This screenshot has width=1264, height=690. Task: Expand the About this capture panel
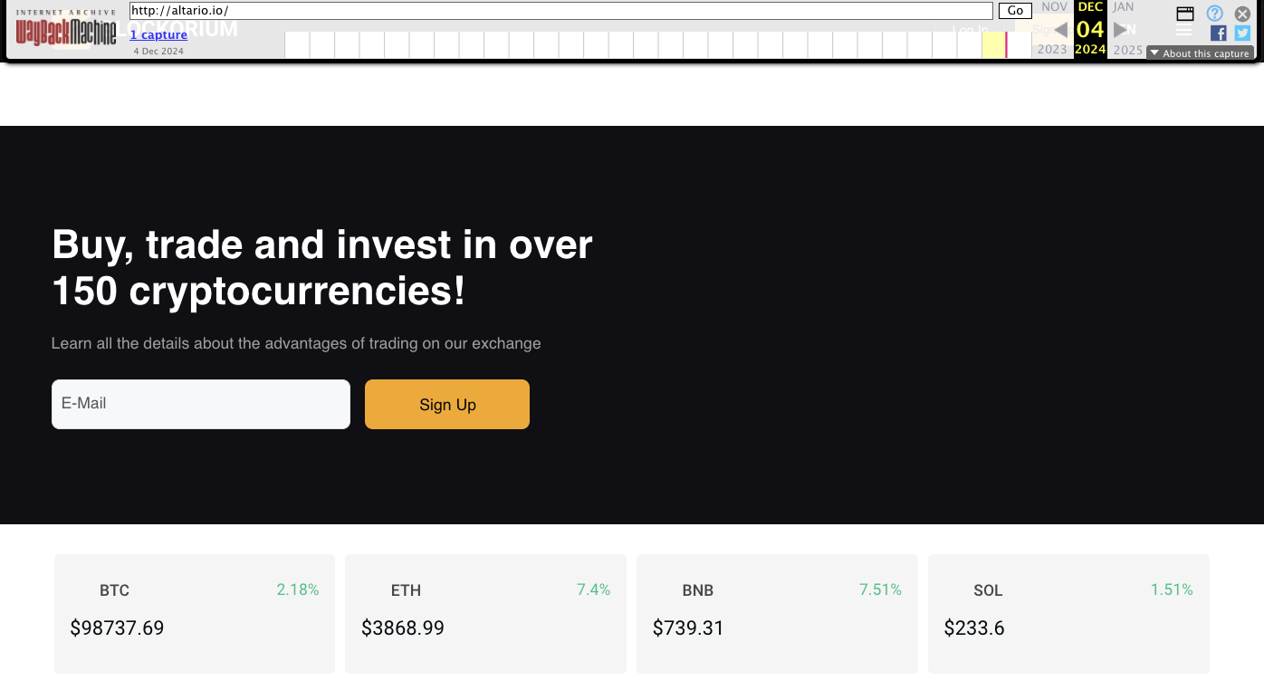tap(1200, 53)
